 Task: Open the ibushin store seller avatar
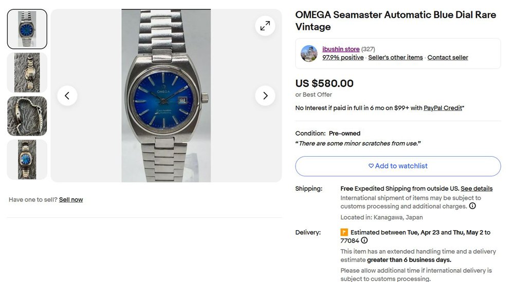[x=309, y=53]
